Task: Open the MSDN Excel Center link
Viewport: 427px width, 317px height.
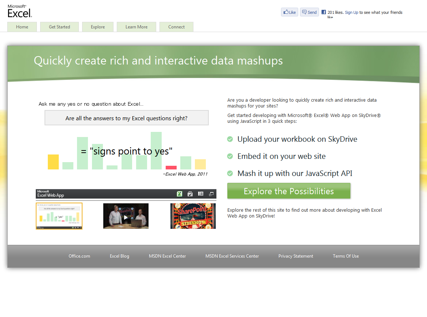Action: tap(168, 256)
